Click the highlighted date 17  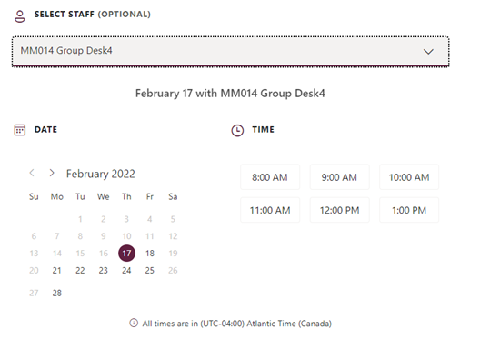coord(126,254)
